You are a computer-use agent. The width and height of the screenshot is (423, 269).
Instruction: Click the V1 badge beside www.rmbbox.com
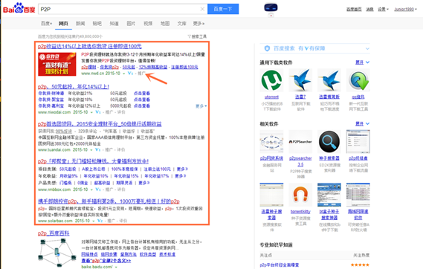(98, 189)
